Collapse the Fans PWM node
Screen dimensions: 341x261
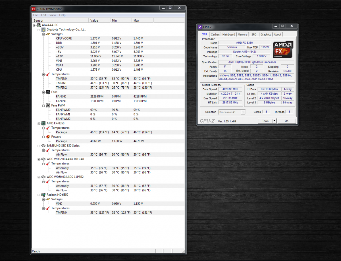click(44, 105)
